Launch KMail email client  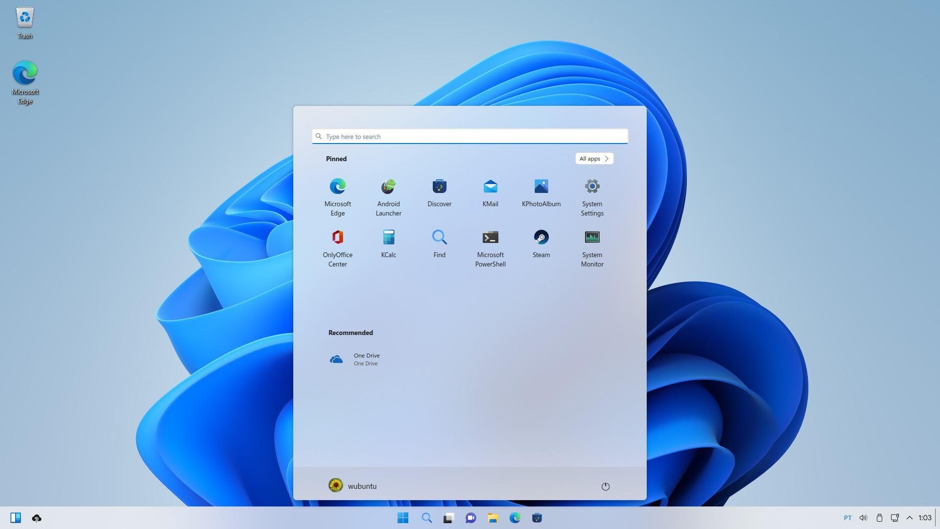tap(490, 186)
